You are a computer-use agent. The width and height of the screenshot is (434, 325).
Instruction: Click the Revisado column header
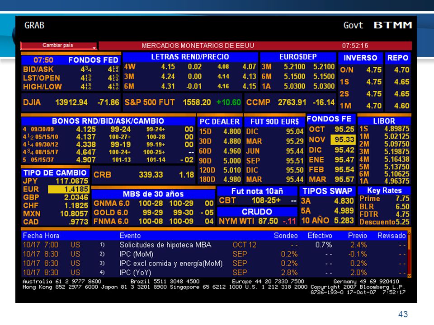392,236
